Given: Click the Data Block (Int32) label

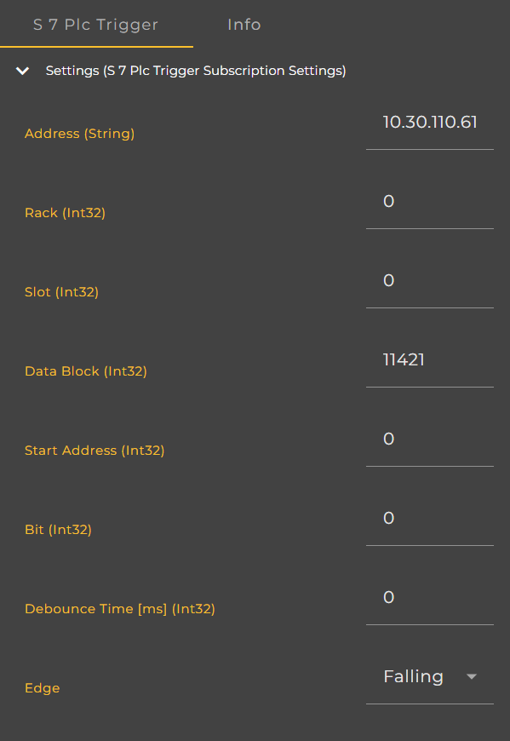Looking at the screenshot, I should pyautogui.click(x=86, y=370).
